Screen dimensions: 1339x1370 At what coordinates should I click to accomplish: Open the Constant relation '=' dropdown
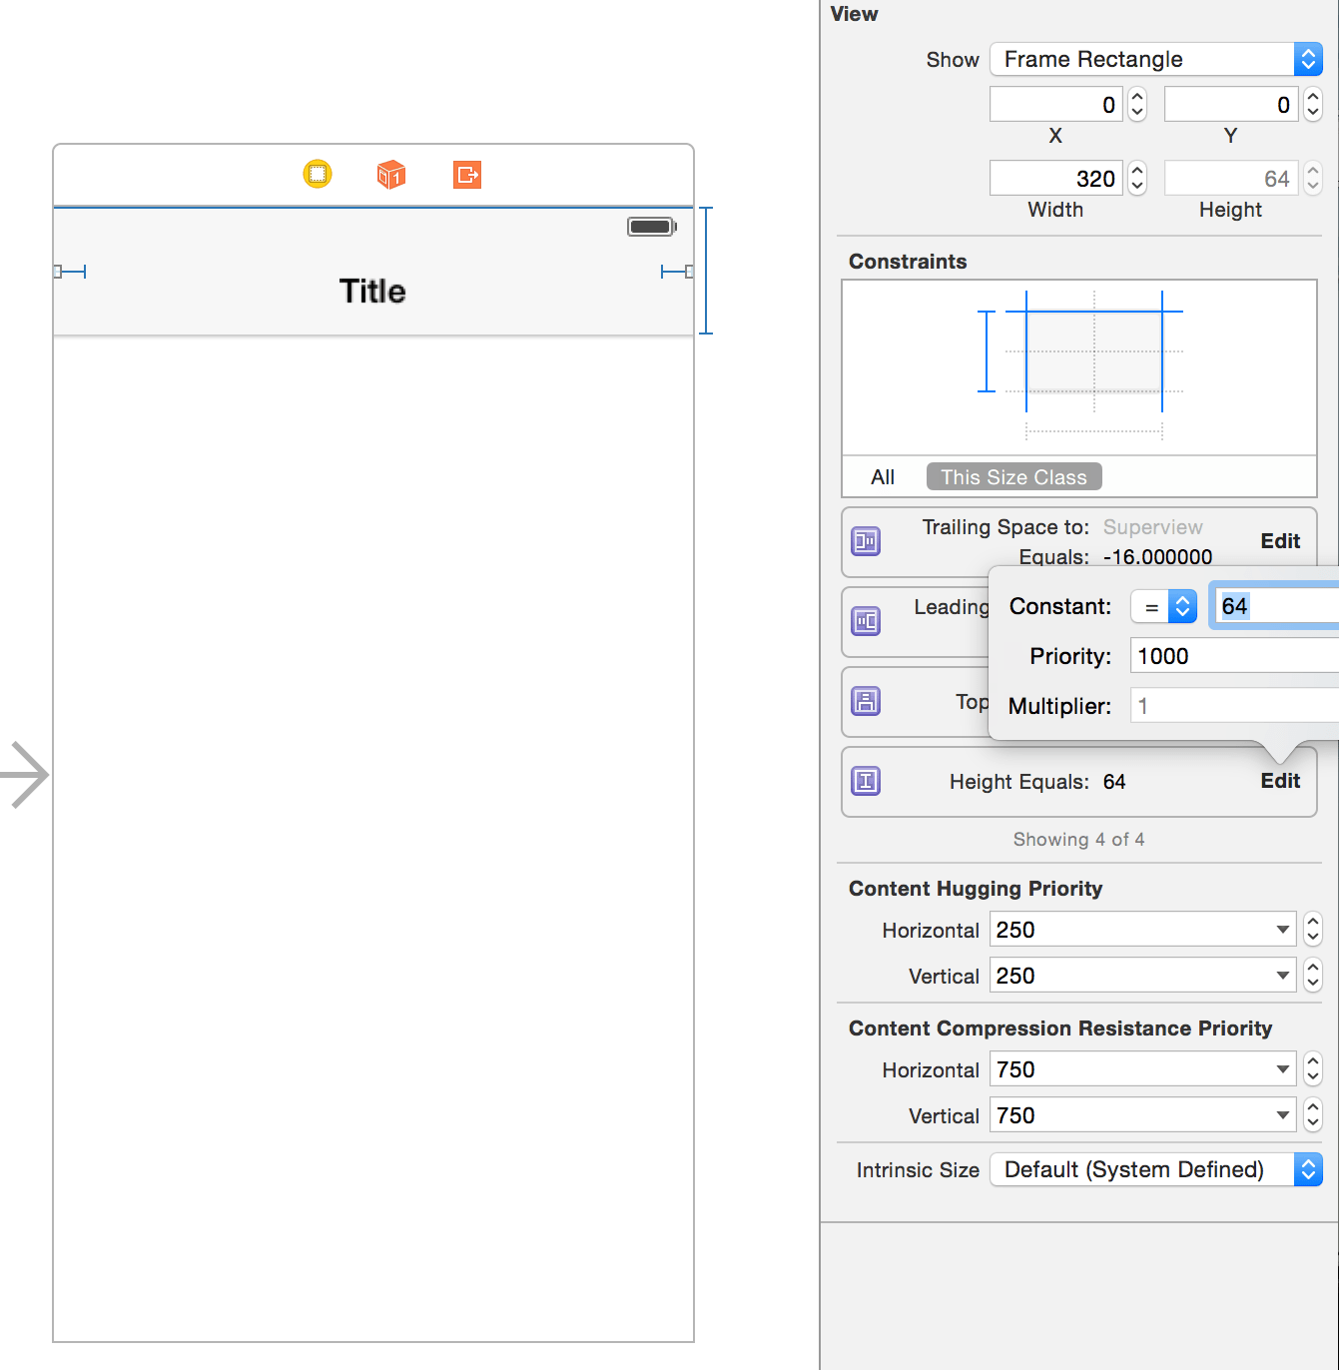point(1182,605)
